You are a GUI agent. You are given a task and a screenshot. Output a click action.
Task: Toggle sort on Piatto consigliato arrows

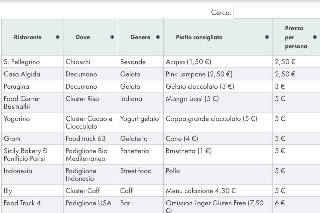pos(267,37)
